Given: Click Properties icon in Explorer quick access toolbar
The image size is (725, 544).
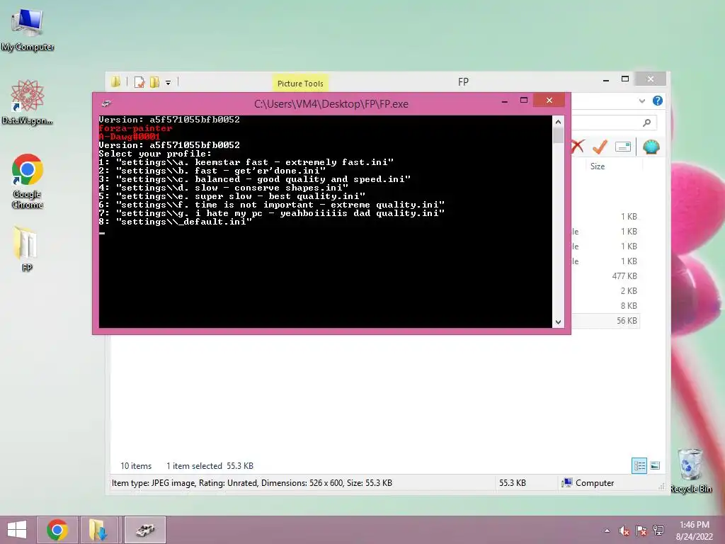Looking at the screenshot, I should click(x=139, y=82).
